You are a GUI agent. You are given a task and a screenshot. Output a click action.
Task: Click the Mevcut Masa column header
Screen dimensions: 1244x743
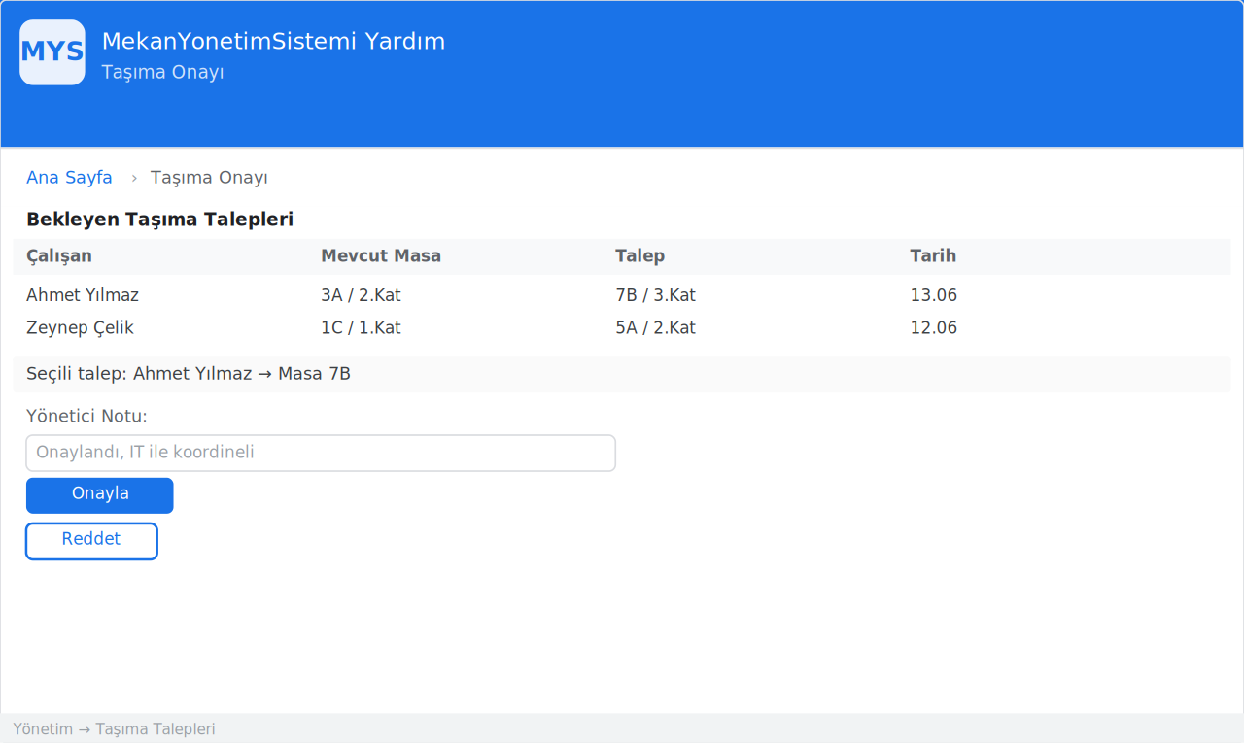[381, 256]
